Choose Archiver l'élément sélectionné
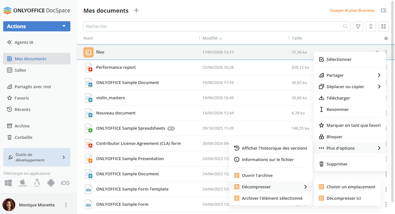The width and height of the screenshot is (395, 214). click(271, 198)
